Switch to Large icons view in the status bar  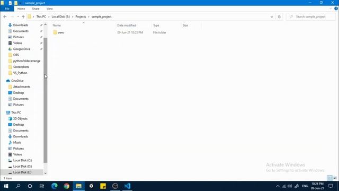pyautogui.click(x=335, y=178)
